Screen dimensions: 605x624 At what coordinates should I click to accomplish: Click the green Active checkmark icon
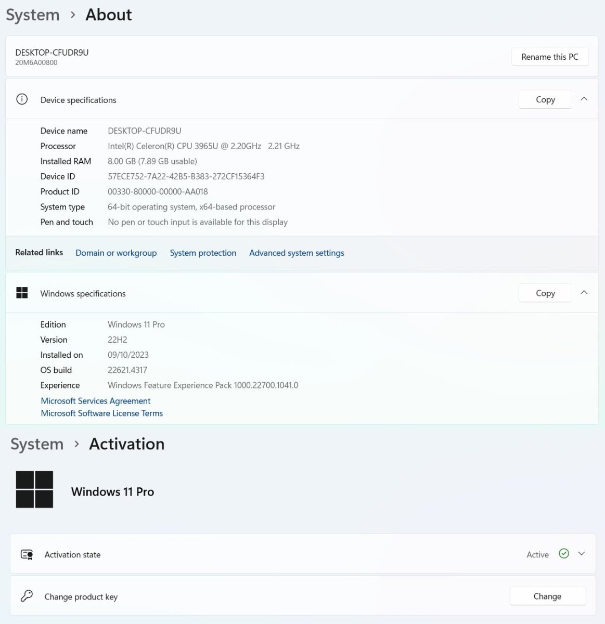(564, 554)
